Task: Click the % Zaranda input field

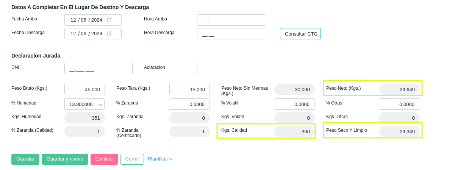Action: [189, 104]
